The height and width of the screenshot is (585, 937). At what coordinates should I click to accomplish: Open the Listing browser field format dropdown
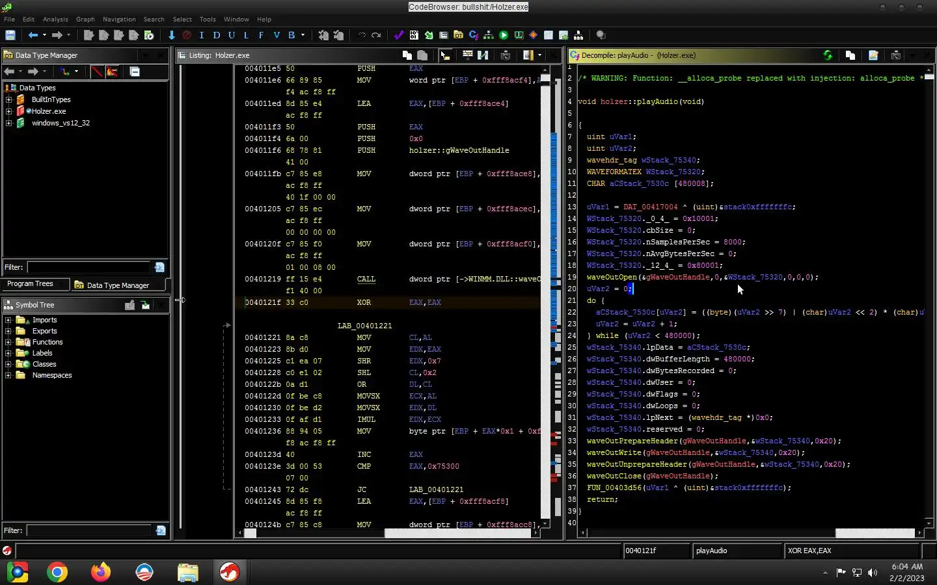click(x=539, y=55)
